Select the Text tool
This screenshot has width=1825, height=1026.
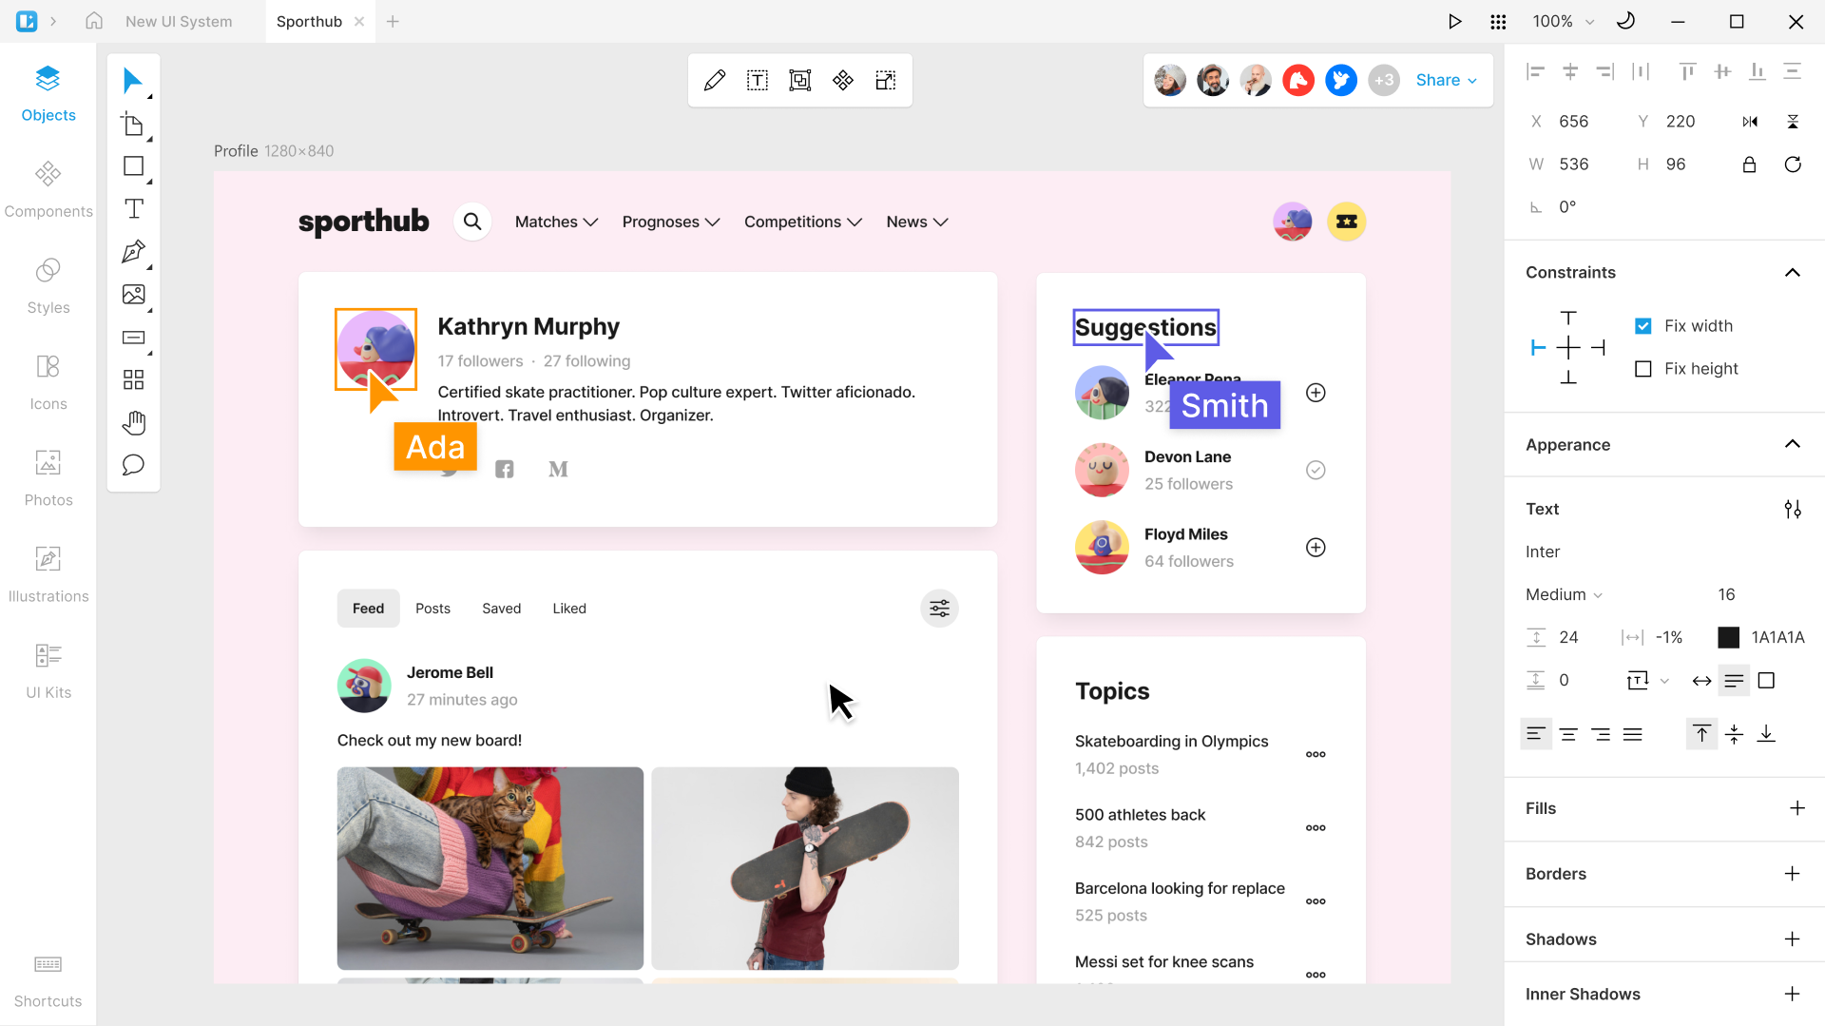point(133,209)
